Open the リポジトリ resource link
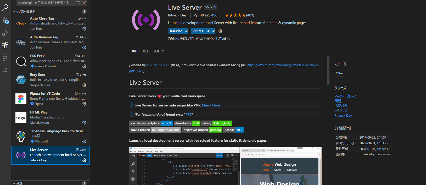This screenshot has height=185, width=426. (341, 106)
